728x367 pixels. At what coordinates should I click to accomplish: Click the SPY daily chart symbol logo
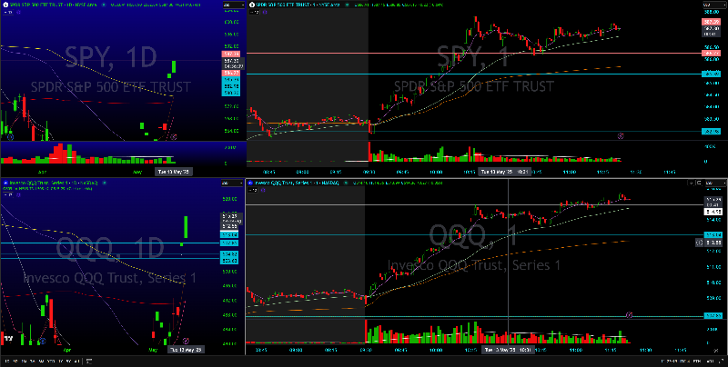coord(5,5)
